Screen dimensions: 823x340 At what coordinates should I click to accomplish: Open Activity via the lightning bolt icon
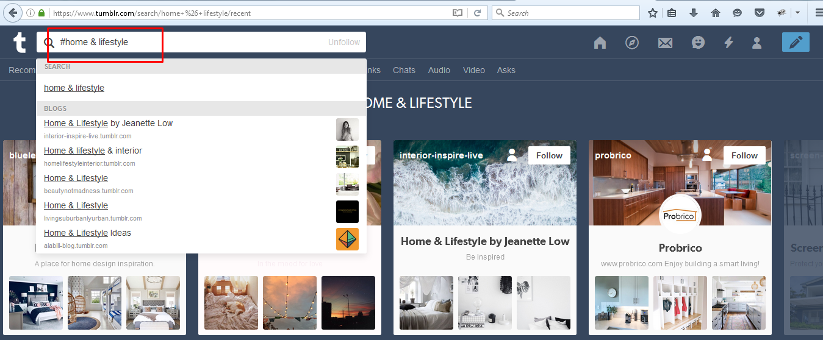(728, 43)
